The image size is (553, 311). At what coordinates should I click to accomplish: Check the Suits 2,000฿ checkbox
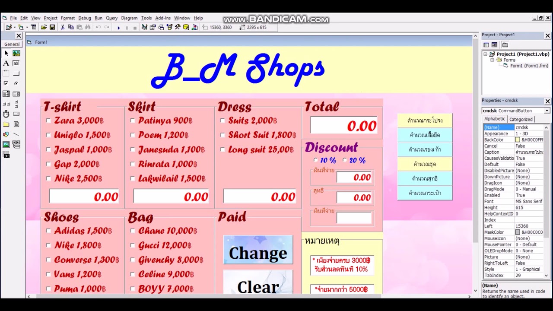click(222, 121)
